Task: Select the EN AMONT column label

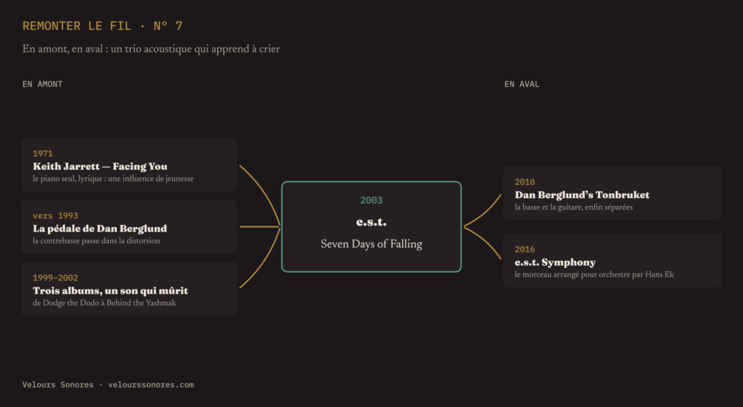Action: point(42,84)
